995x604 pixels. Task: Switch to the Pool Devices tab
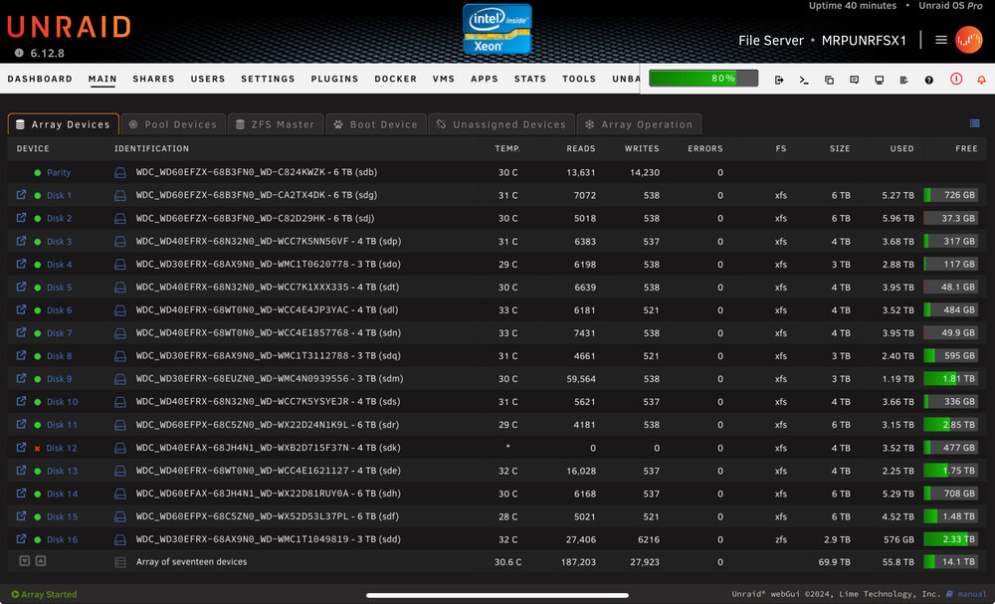[173, 124]
